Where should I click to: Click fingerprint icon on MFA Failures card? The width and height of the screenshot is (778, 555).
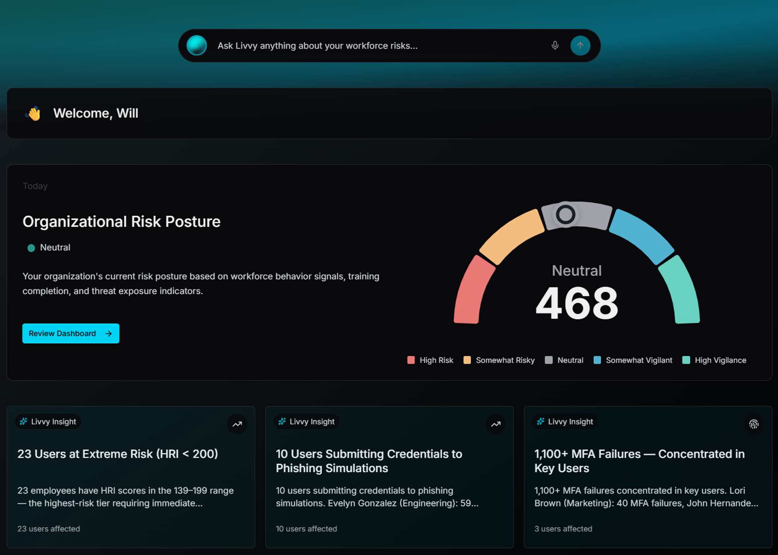point(754,424)
